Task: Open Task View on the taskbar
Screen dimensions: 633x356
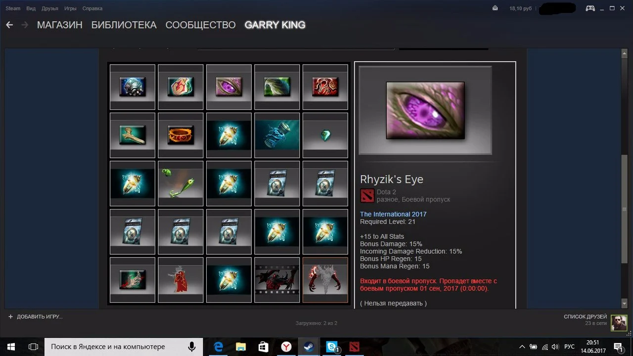Action: 33,347
